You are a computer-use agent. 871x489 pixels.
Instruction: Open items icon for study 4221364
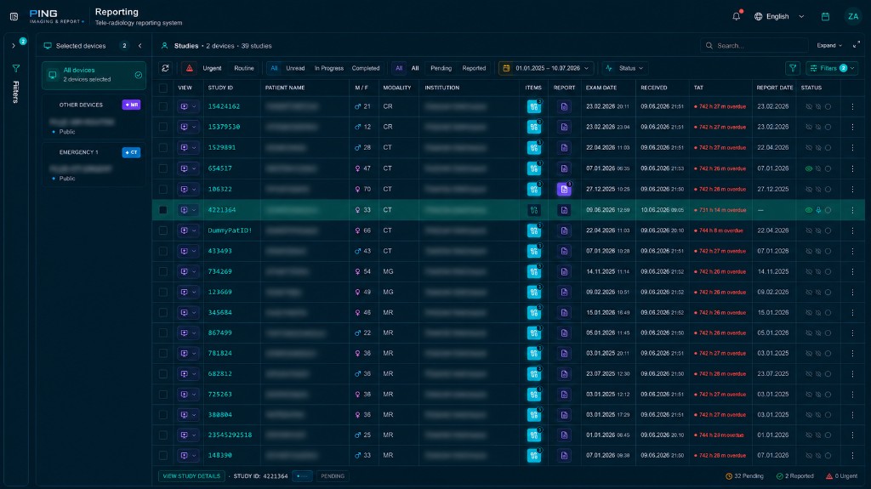(x=534, y=210)
